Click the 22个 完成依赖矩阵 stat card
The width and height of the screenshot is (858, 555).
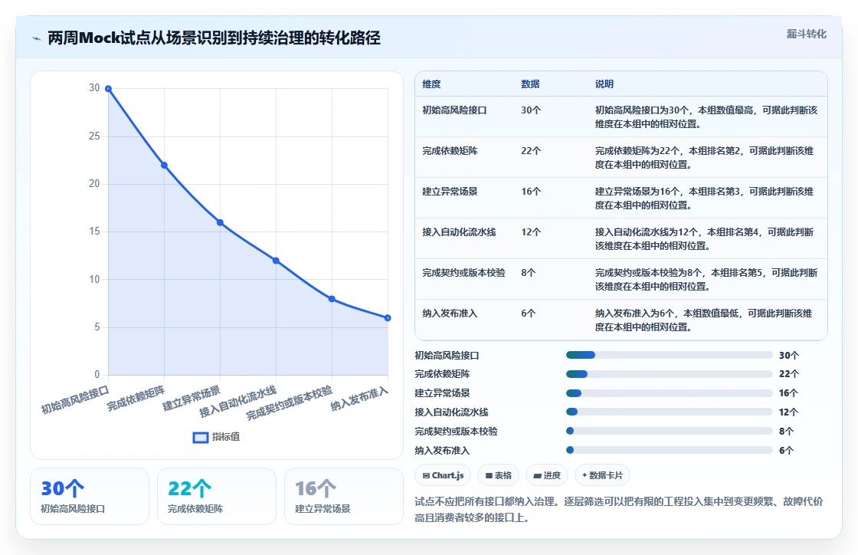pyautogui.click(x=217, y=496)
